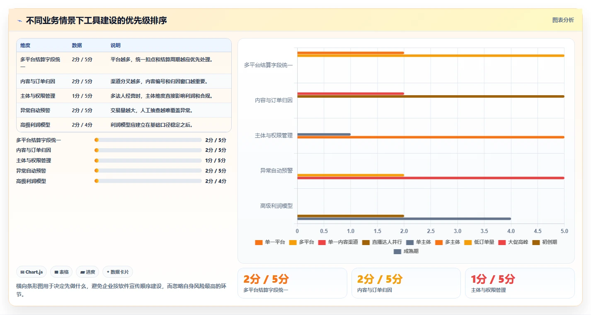Click the 主体与权限管理 progress bar
Screen dimensions: 591x315
148,161
